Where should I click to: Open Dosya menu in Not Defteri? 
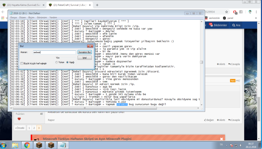(13, 17)
